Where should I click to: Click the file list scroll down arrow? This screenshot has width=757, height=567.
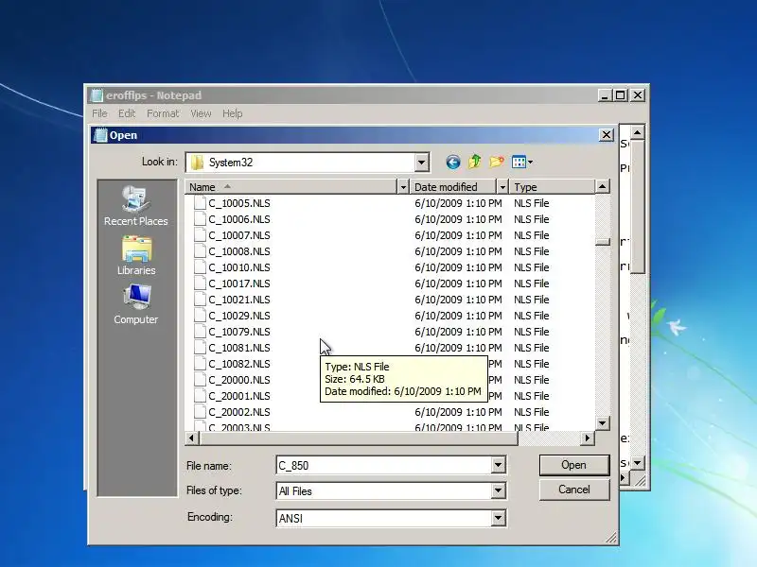pyautogui.click(x=603, y=423)
